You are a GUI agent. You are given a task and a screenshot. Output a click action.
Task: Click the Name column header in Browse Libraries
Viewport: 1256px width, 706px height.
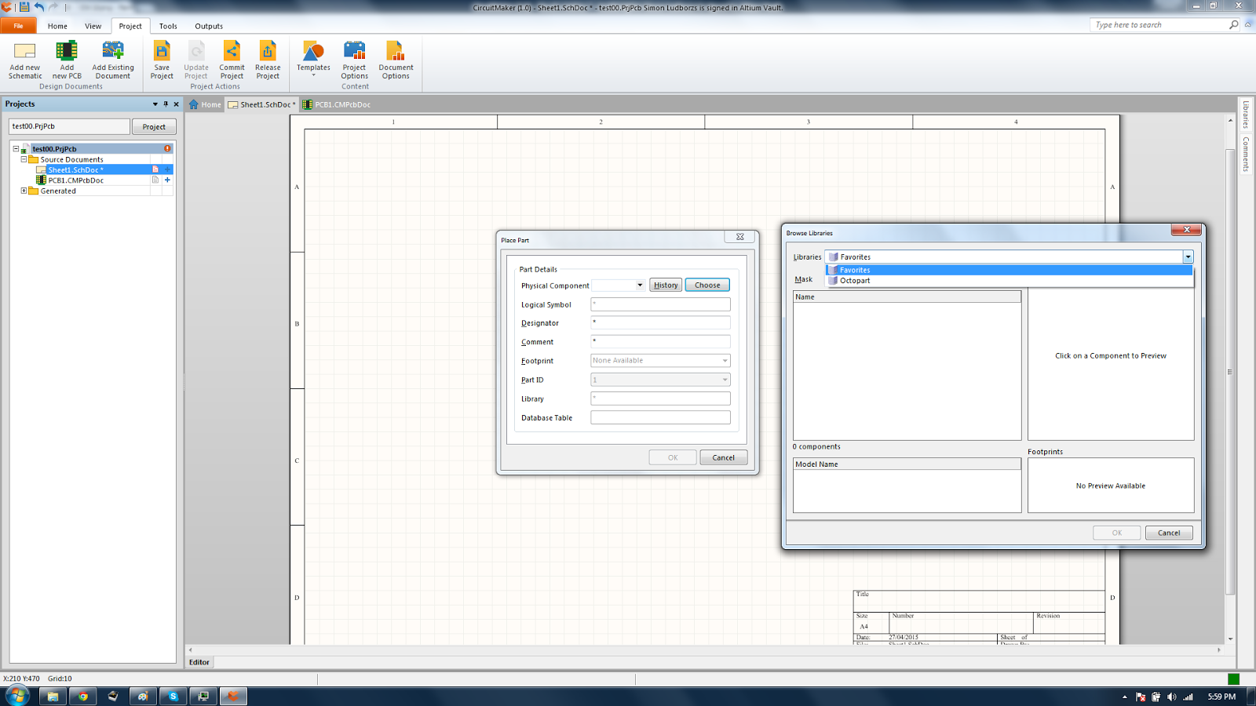907,297
